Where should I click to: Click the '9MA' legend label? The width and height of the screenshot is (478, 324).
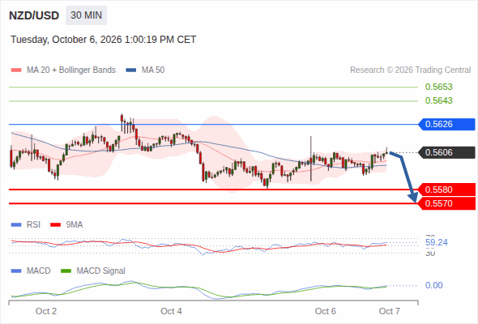pyautogui.click(x=75, y=225)
